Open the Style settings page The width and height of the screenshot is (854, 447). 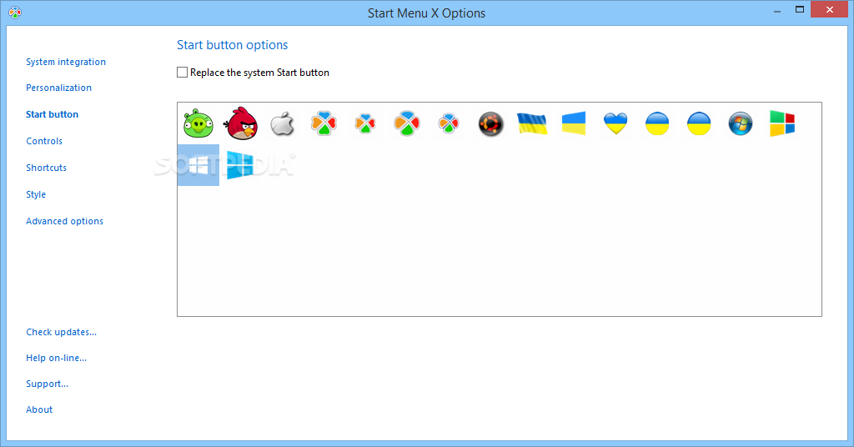coord(36,194)
